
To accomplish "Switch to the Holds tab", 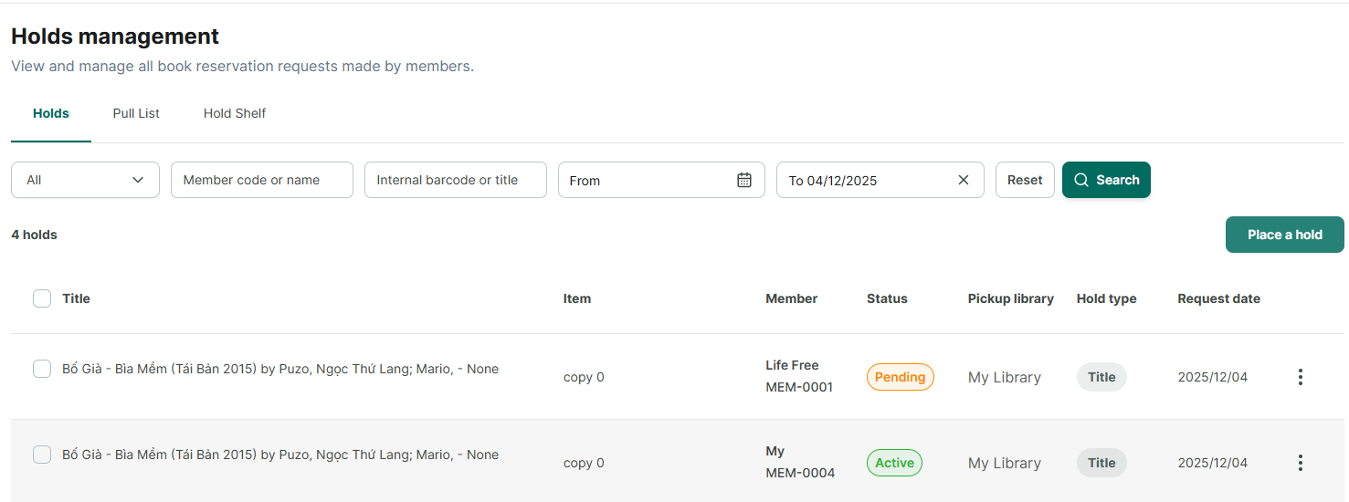I will click(51, 113).
